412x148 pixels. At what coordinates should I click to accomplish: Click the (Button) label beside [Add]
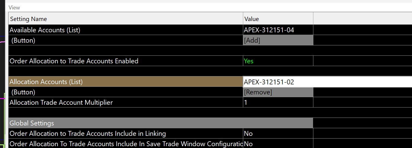click(x=126, y=40)
